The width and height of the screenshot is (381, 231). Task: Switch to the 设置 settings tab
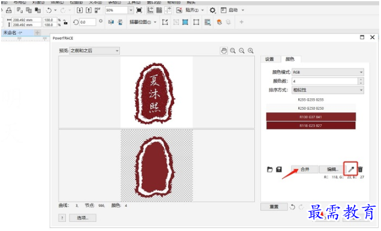click(x=269, y=59)
